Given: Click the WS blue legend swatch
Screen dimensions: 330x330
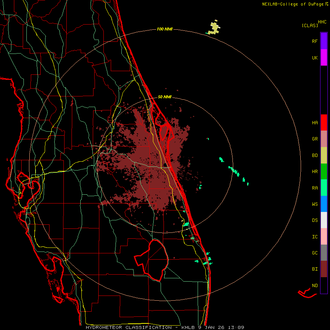Looking at the screenshot, I should point(324,204).
